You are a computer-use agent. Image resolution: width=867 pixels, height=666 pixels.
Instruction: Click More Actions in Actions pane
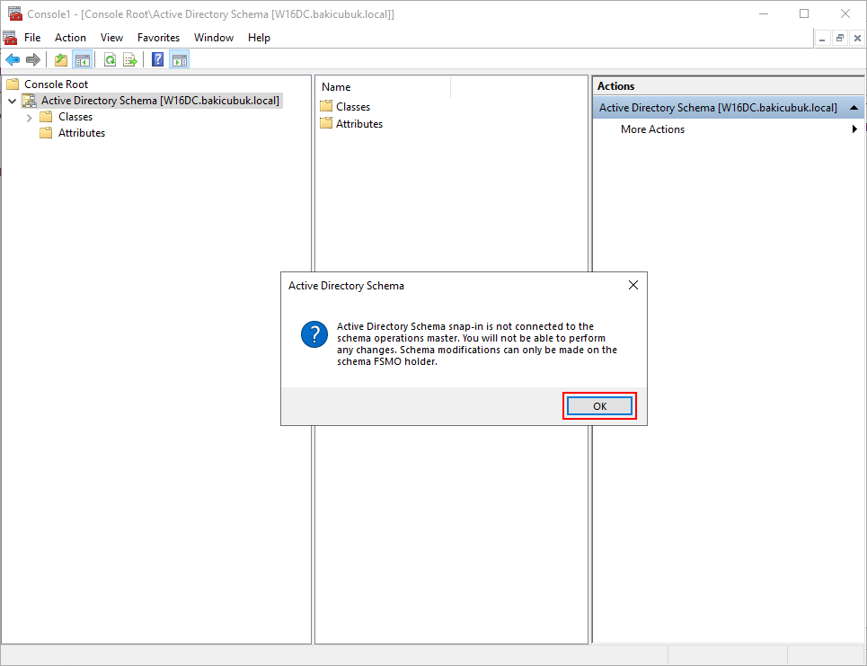click(652, 129)
